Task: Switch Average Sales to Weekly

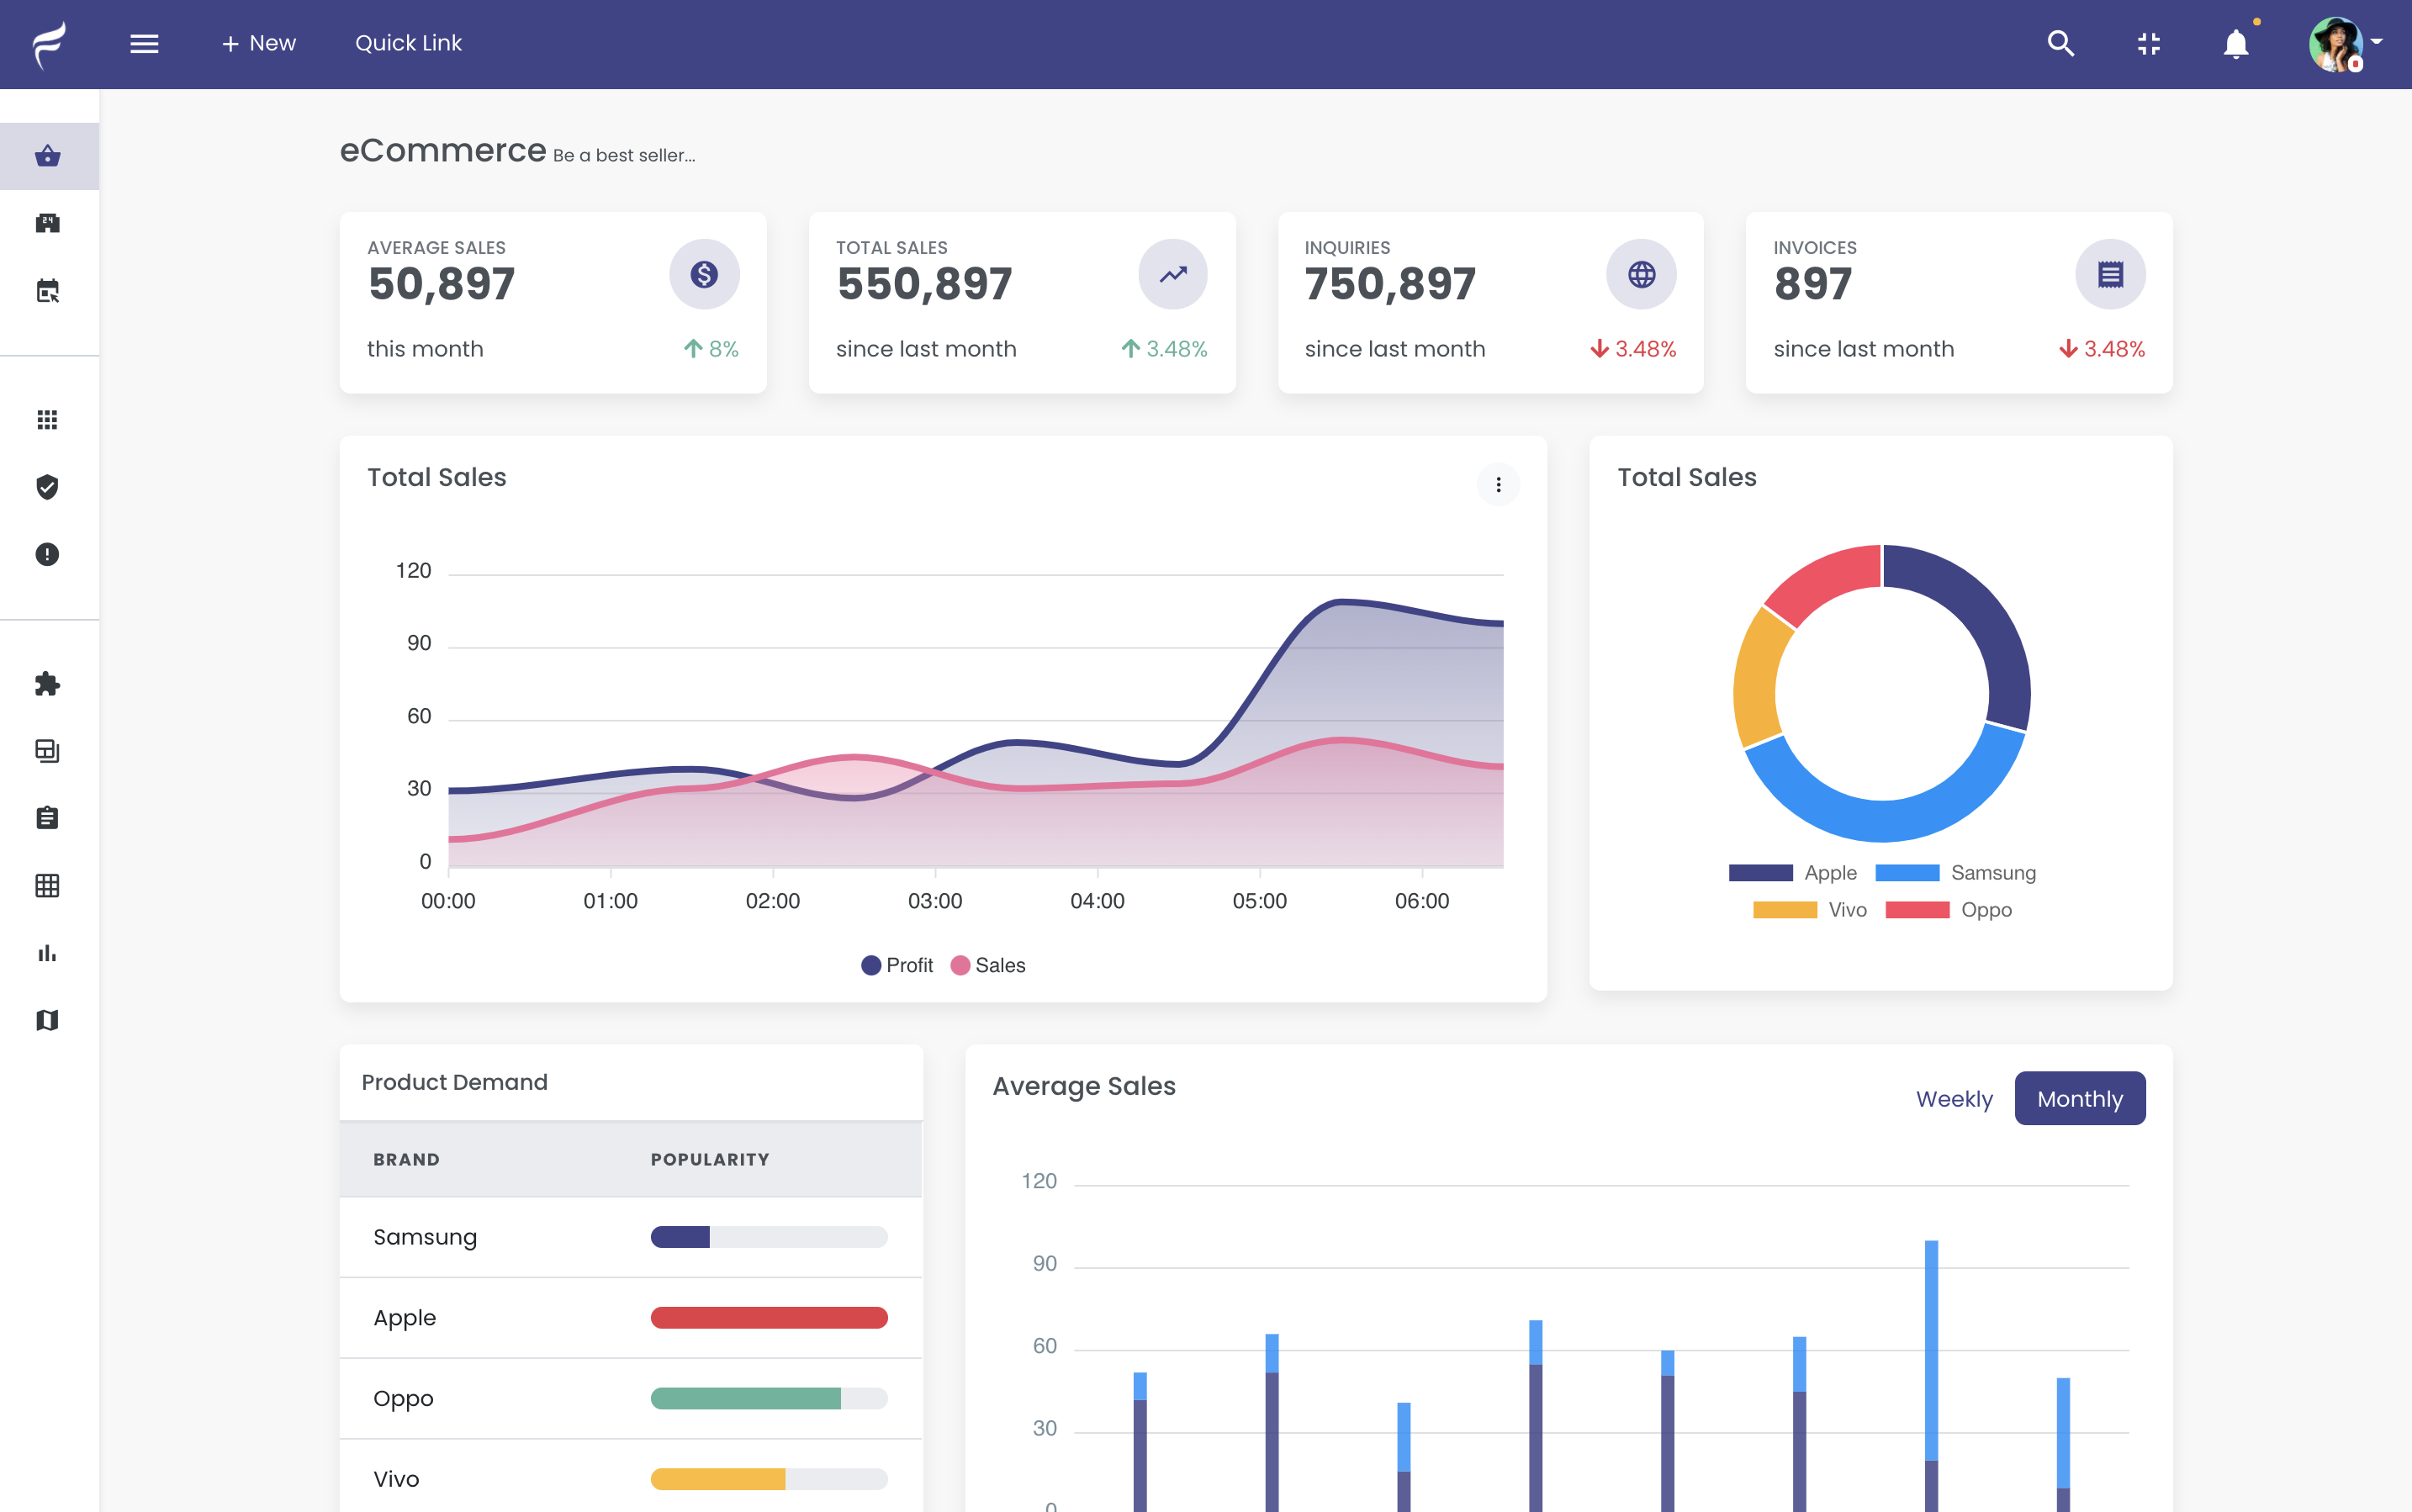Action: click(1954, 1098)
